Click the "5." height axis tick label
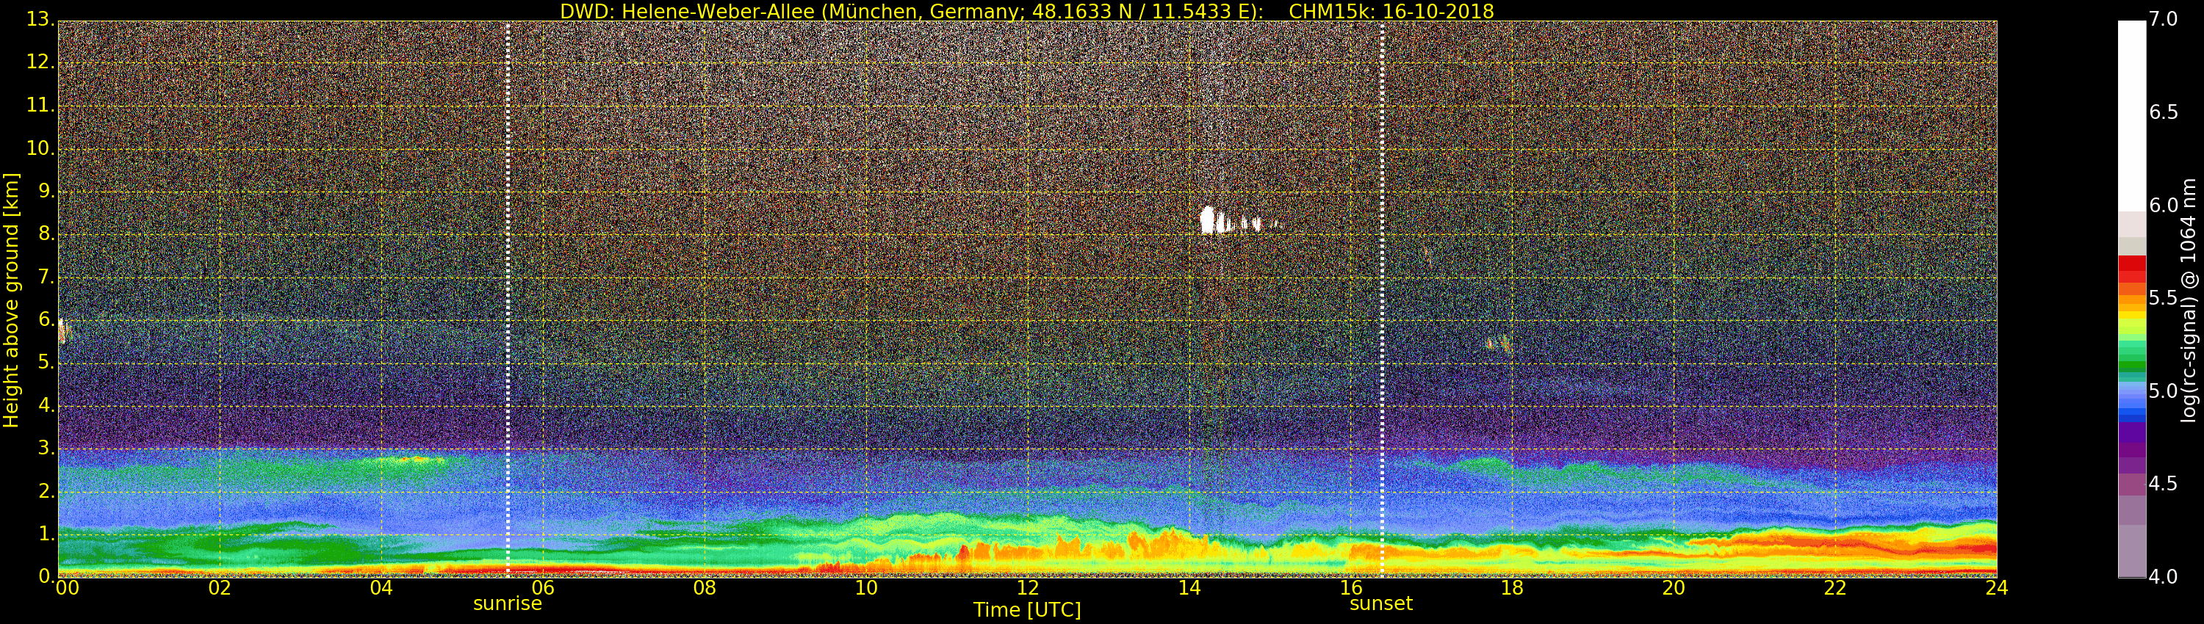The width and height of the screenshot is (2204, 624). tap(46, 363)
